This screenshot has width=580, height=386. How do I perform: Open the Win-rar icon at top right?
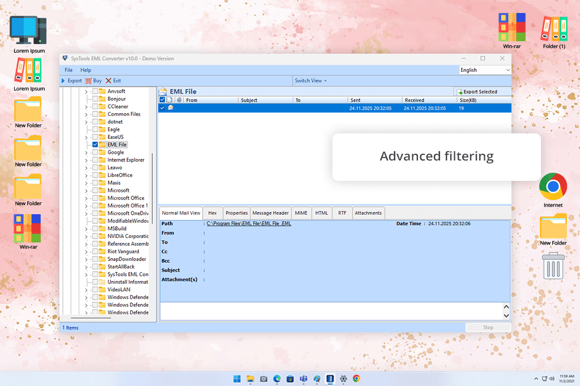[511, 27]
